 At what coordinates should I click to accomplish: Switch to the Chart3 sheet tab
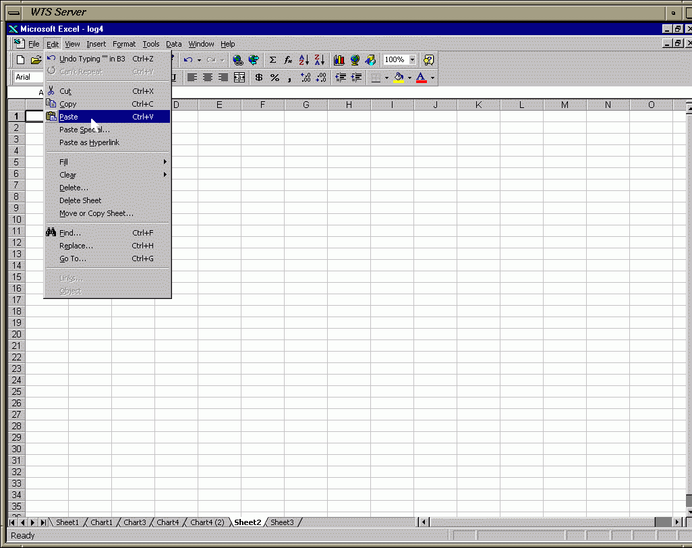pyautogui.click(x=134, y=522)
